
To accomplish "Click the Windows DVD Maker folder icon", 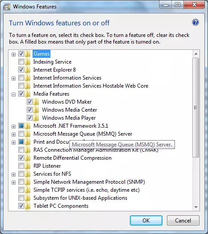I will (36, 102).
